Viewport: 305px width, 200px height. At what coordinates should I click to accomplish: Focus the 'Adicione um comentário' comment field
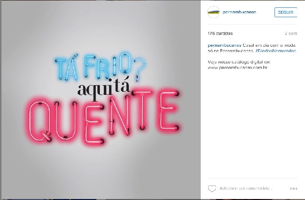click(246, 188)
